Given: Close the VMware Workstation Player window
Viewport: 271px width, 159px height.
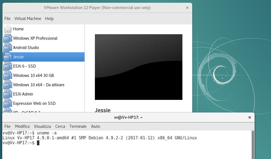Looking at the screenshot, I should point(187,8).
